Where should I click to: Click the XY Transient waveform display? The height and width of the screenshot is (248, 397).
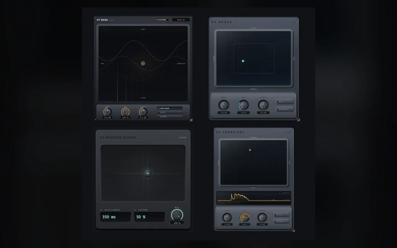coord(253,198)
